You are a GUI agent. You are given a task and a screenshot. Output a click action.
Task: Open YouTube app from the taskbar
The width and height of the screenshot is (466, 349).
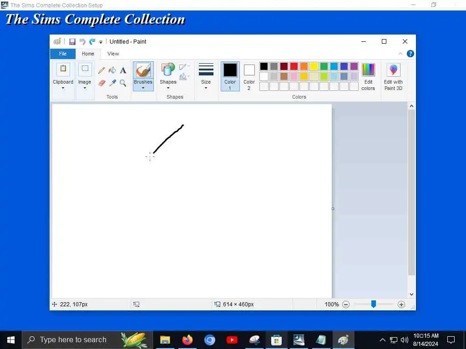tap(232, 340)
